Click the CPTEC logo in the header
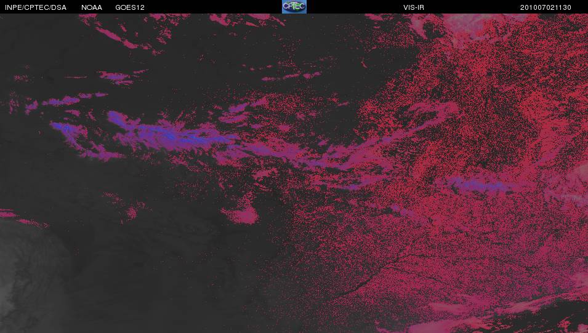 tap(294, 7)
